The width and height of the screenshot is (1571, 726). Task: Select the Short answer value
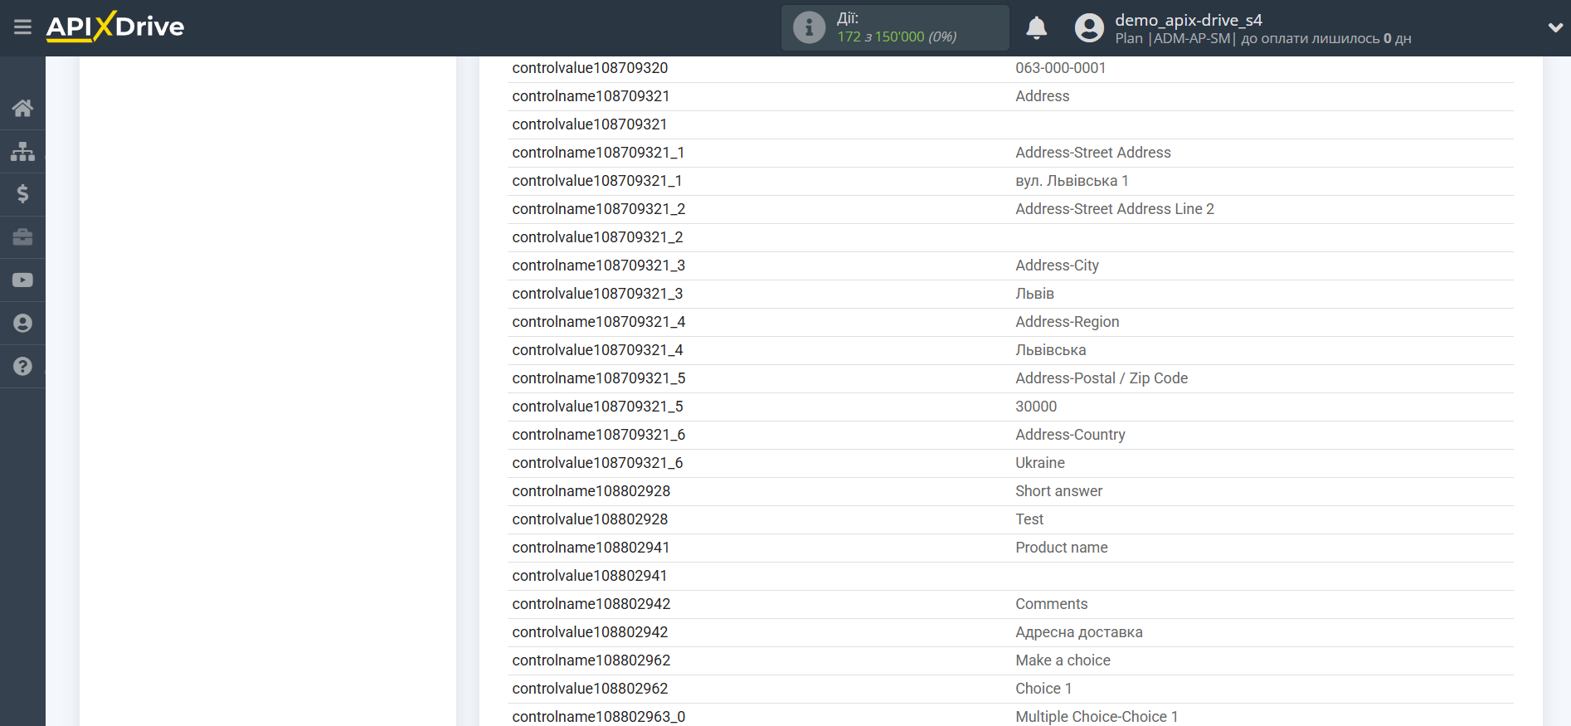coord(1058,491)
